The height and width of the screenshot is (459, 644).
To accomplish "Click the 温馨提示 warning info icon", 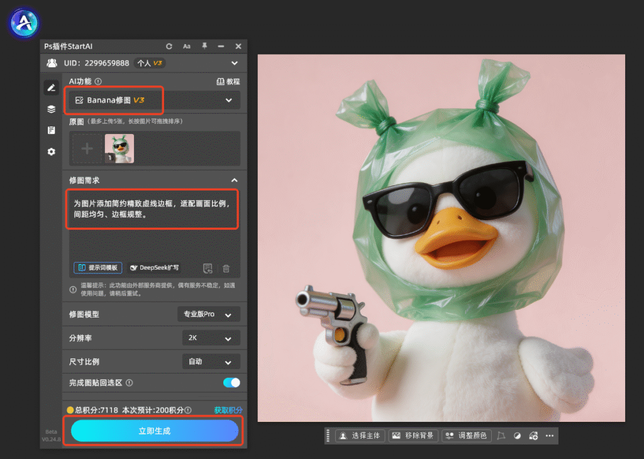I will point(73,289).
